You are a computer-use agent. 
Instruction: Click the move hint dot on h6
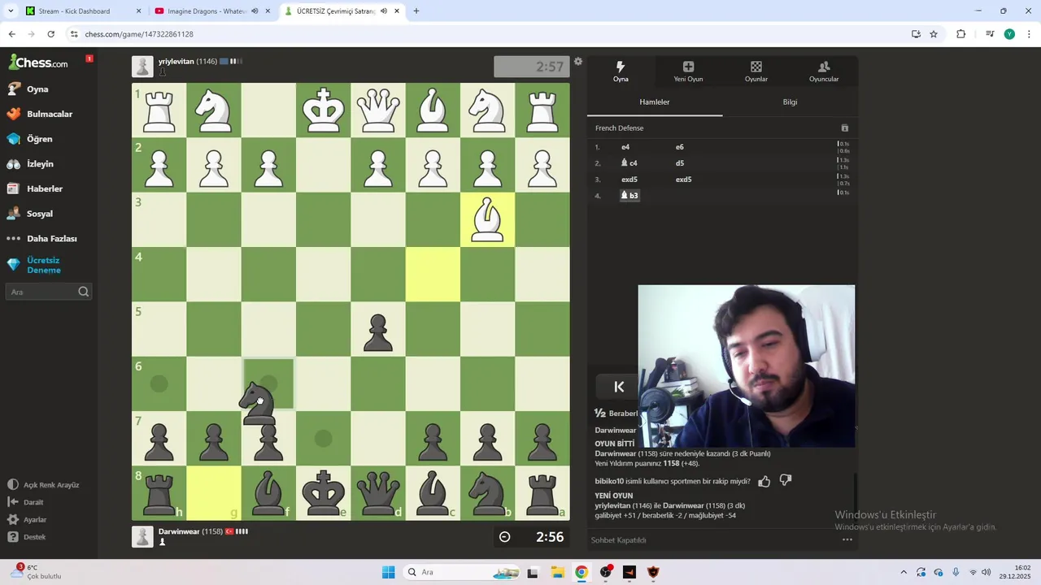pos(159,383)
